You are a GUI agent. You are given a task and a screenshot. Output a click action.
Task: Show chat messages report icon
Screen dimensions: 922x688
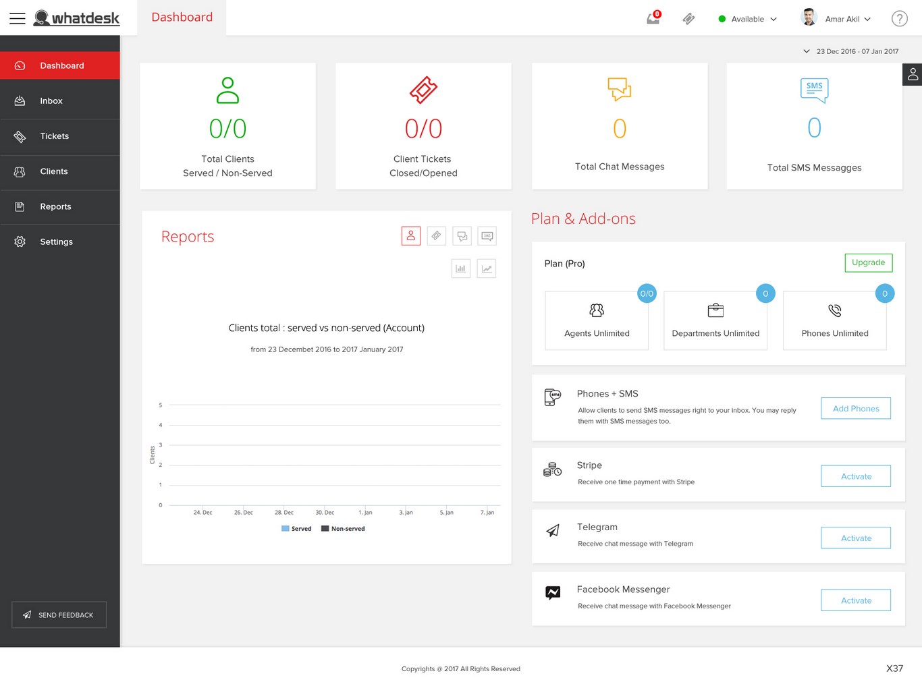(x=462, y=236)
